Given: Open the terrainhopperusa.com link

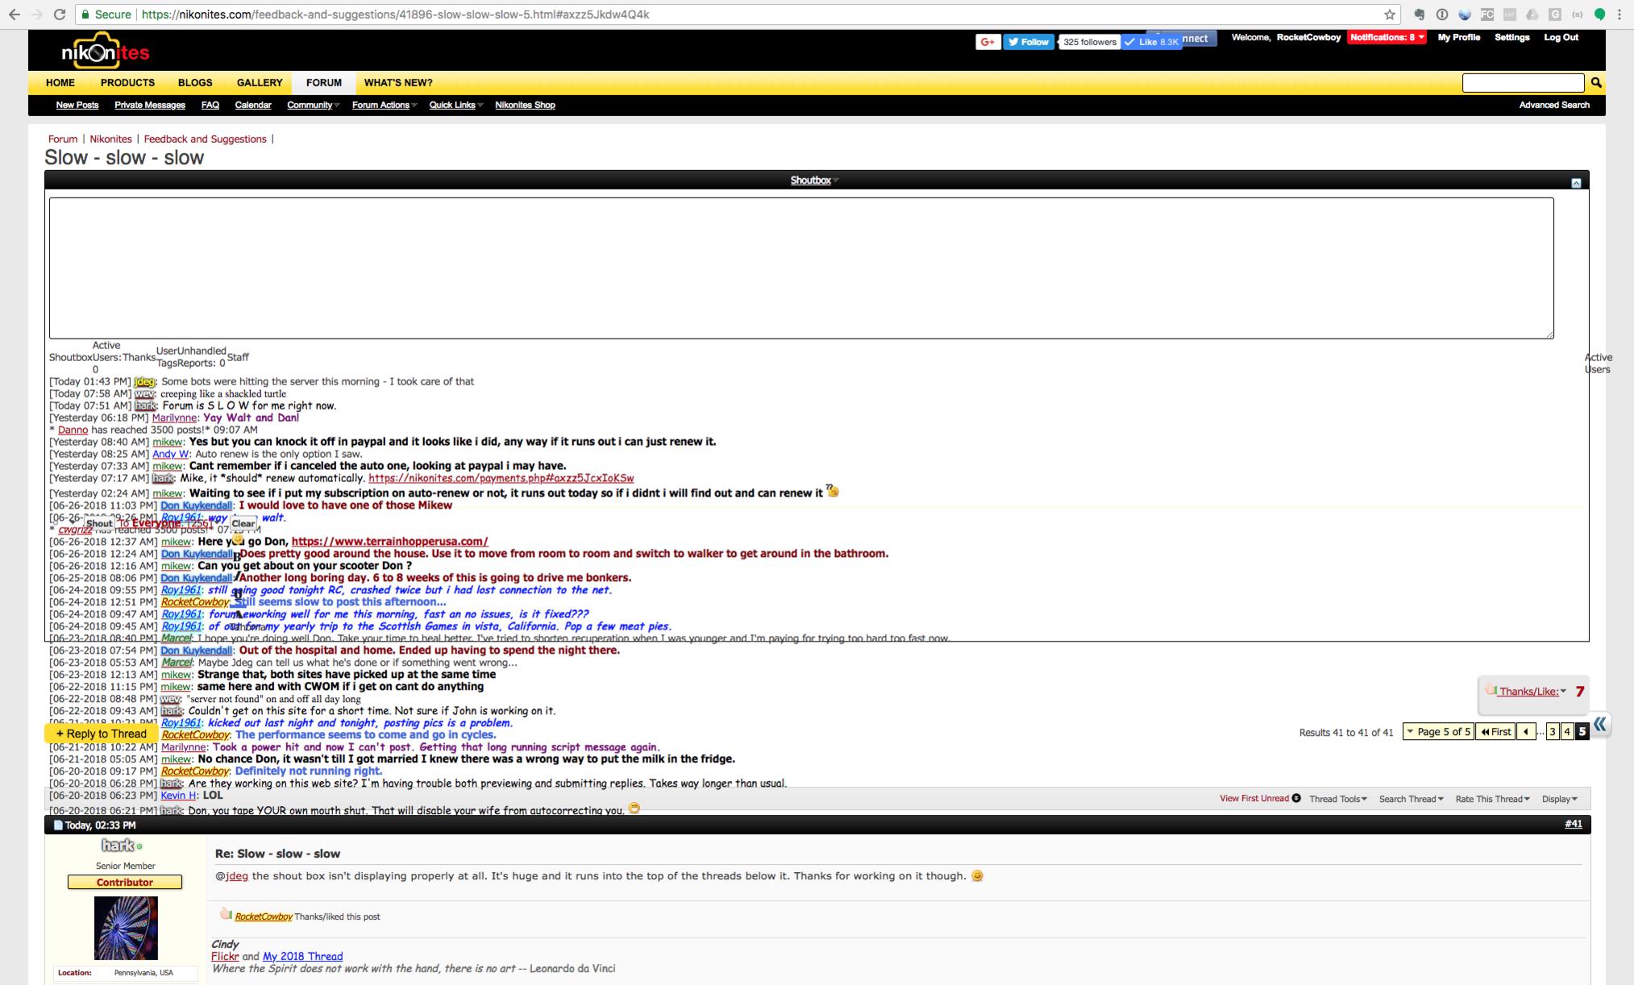Looking at the screenshot, I should coord(389,542).
